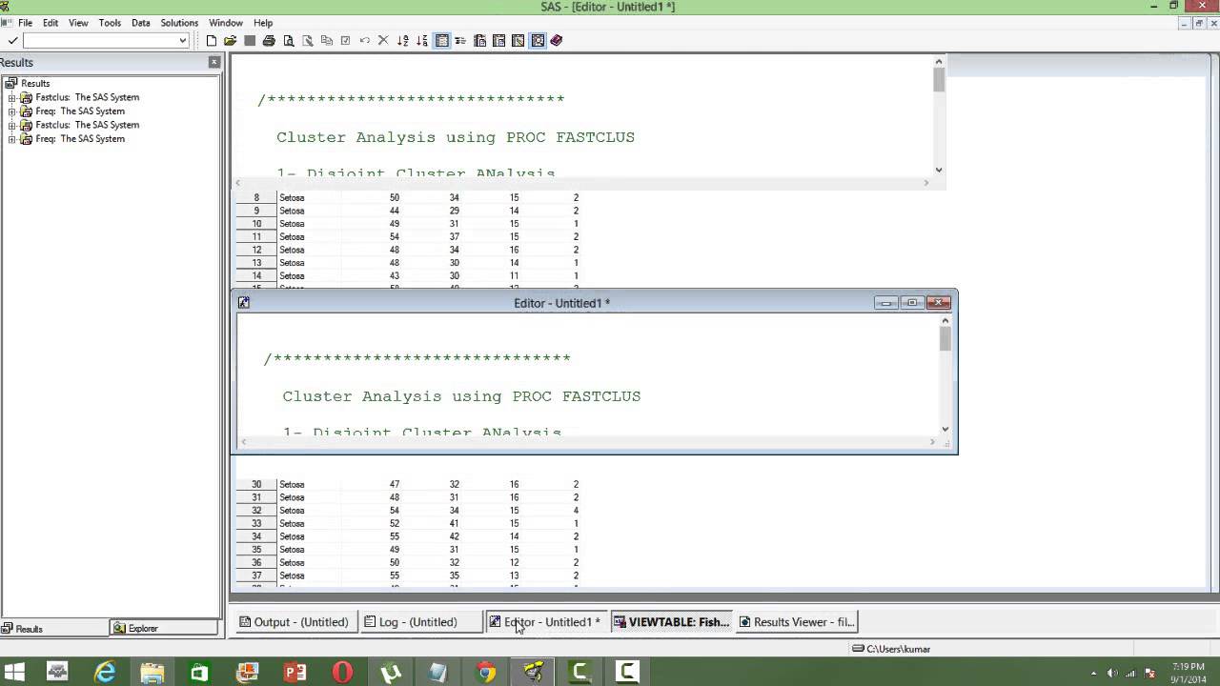
Task: Open the Windows Start button
Action: [13, 672]
